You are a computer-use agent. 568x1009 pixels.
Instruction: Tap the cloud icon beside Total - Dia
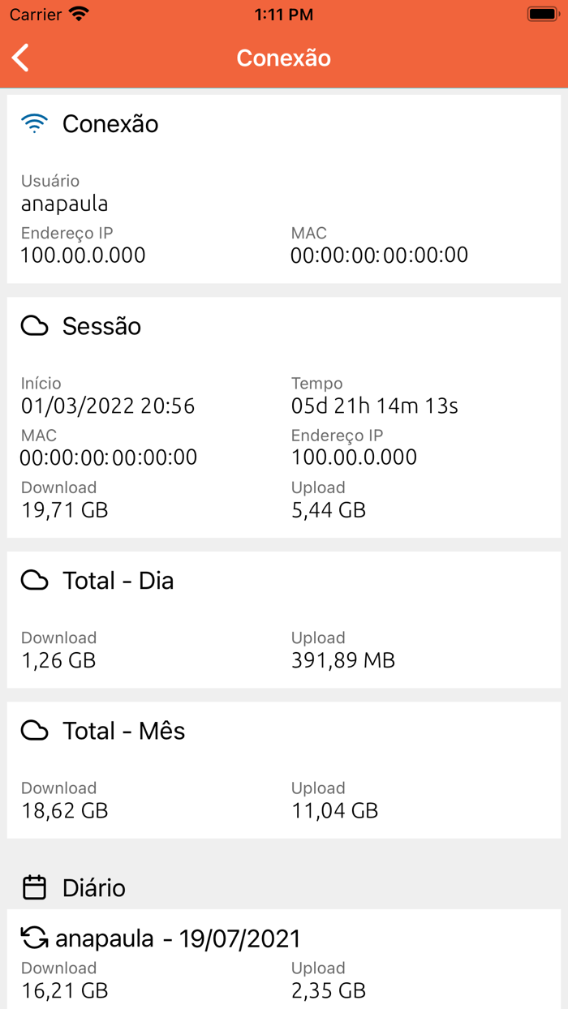coord(34,581)
